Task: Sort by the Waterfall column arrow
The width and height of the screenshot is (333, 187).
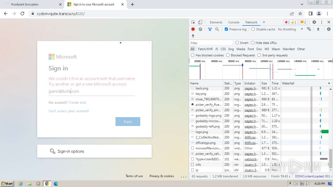Action: [x=329, y=83]
